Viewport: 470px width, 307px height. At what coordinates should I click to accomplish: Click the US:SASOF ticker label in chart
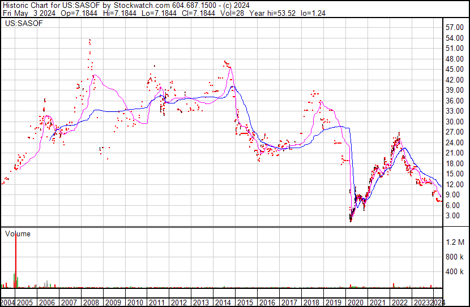point(21,24)
